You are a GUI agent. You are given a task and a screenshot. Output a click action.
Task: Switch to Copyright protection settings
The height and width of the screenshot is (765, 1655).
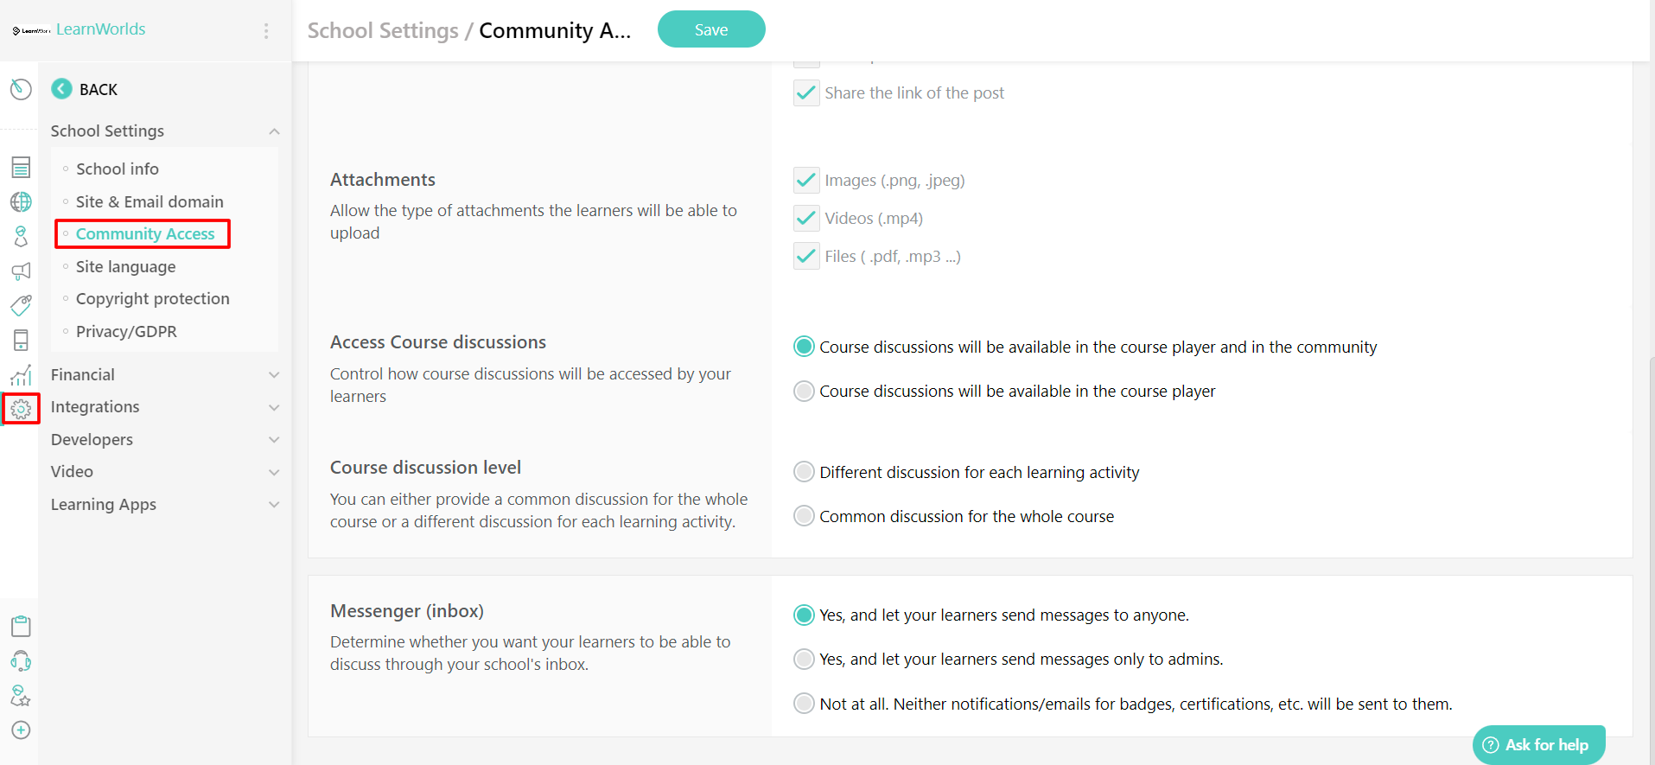[152, 298]
